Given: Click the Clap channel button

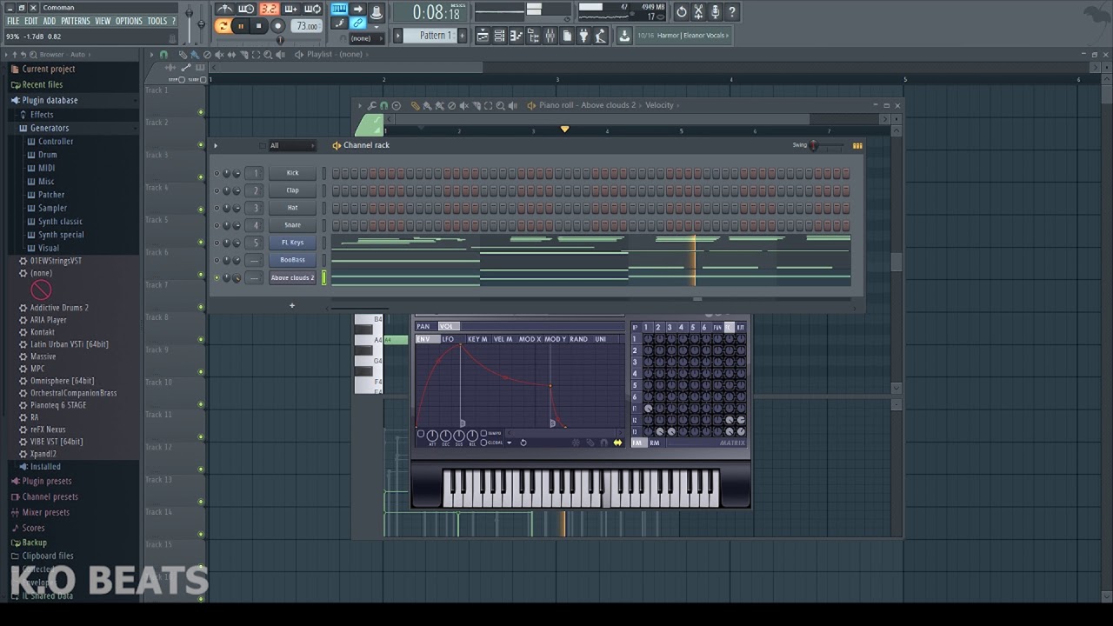Looking at the screenshot, I should coord(292,190).
